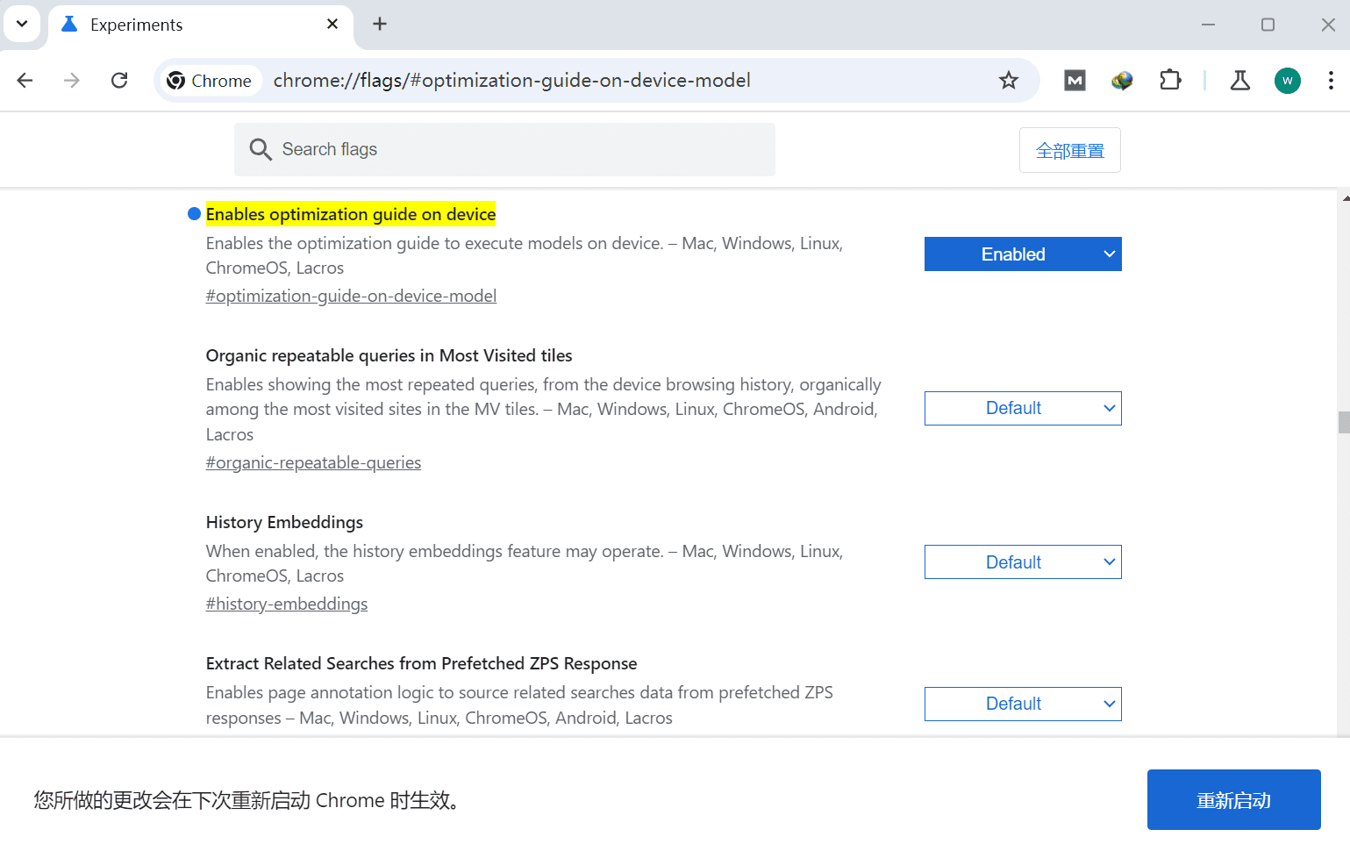Open the profile avatar menu
The width and height of the screenshot is (1350, 851).
coord(1287,80)
